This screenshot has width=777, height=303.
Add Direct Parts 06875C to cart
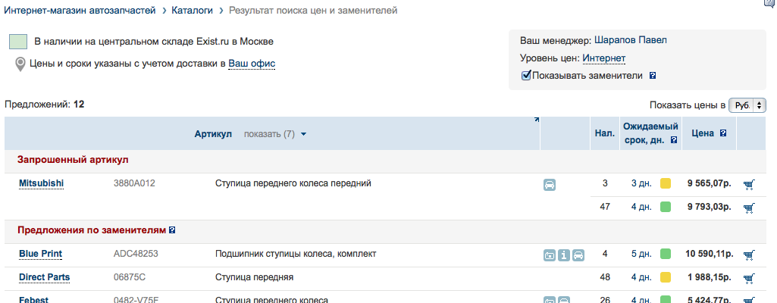749,278
